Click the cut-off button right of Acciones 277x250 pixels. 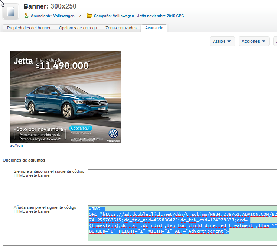275,41
